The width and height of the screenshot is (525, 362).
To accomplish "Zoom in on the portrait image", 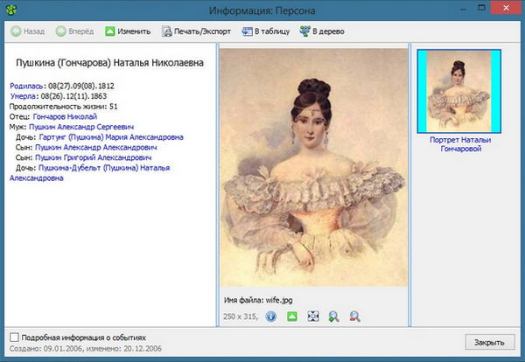I will (x=334, y=316).
